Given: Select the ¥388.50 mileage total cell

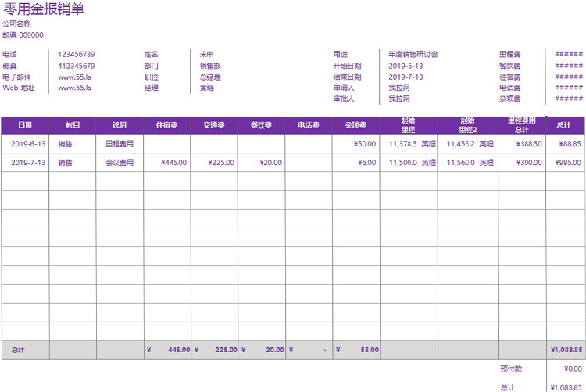Looking at the screenshot, I should pos(522,144).
